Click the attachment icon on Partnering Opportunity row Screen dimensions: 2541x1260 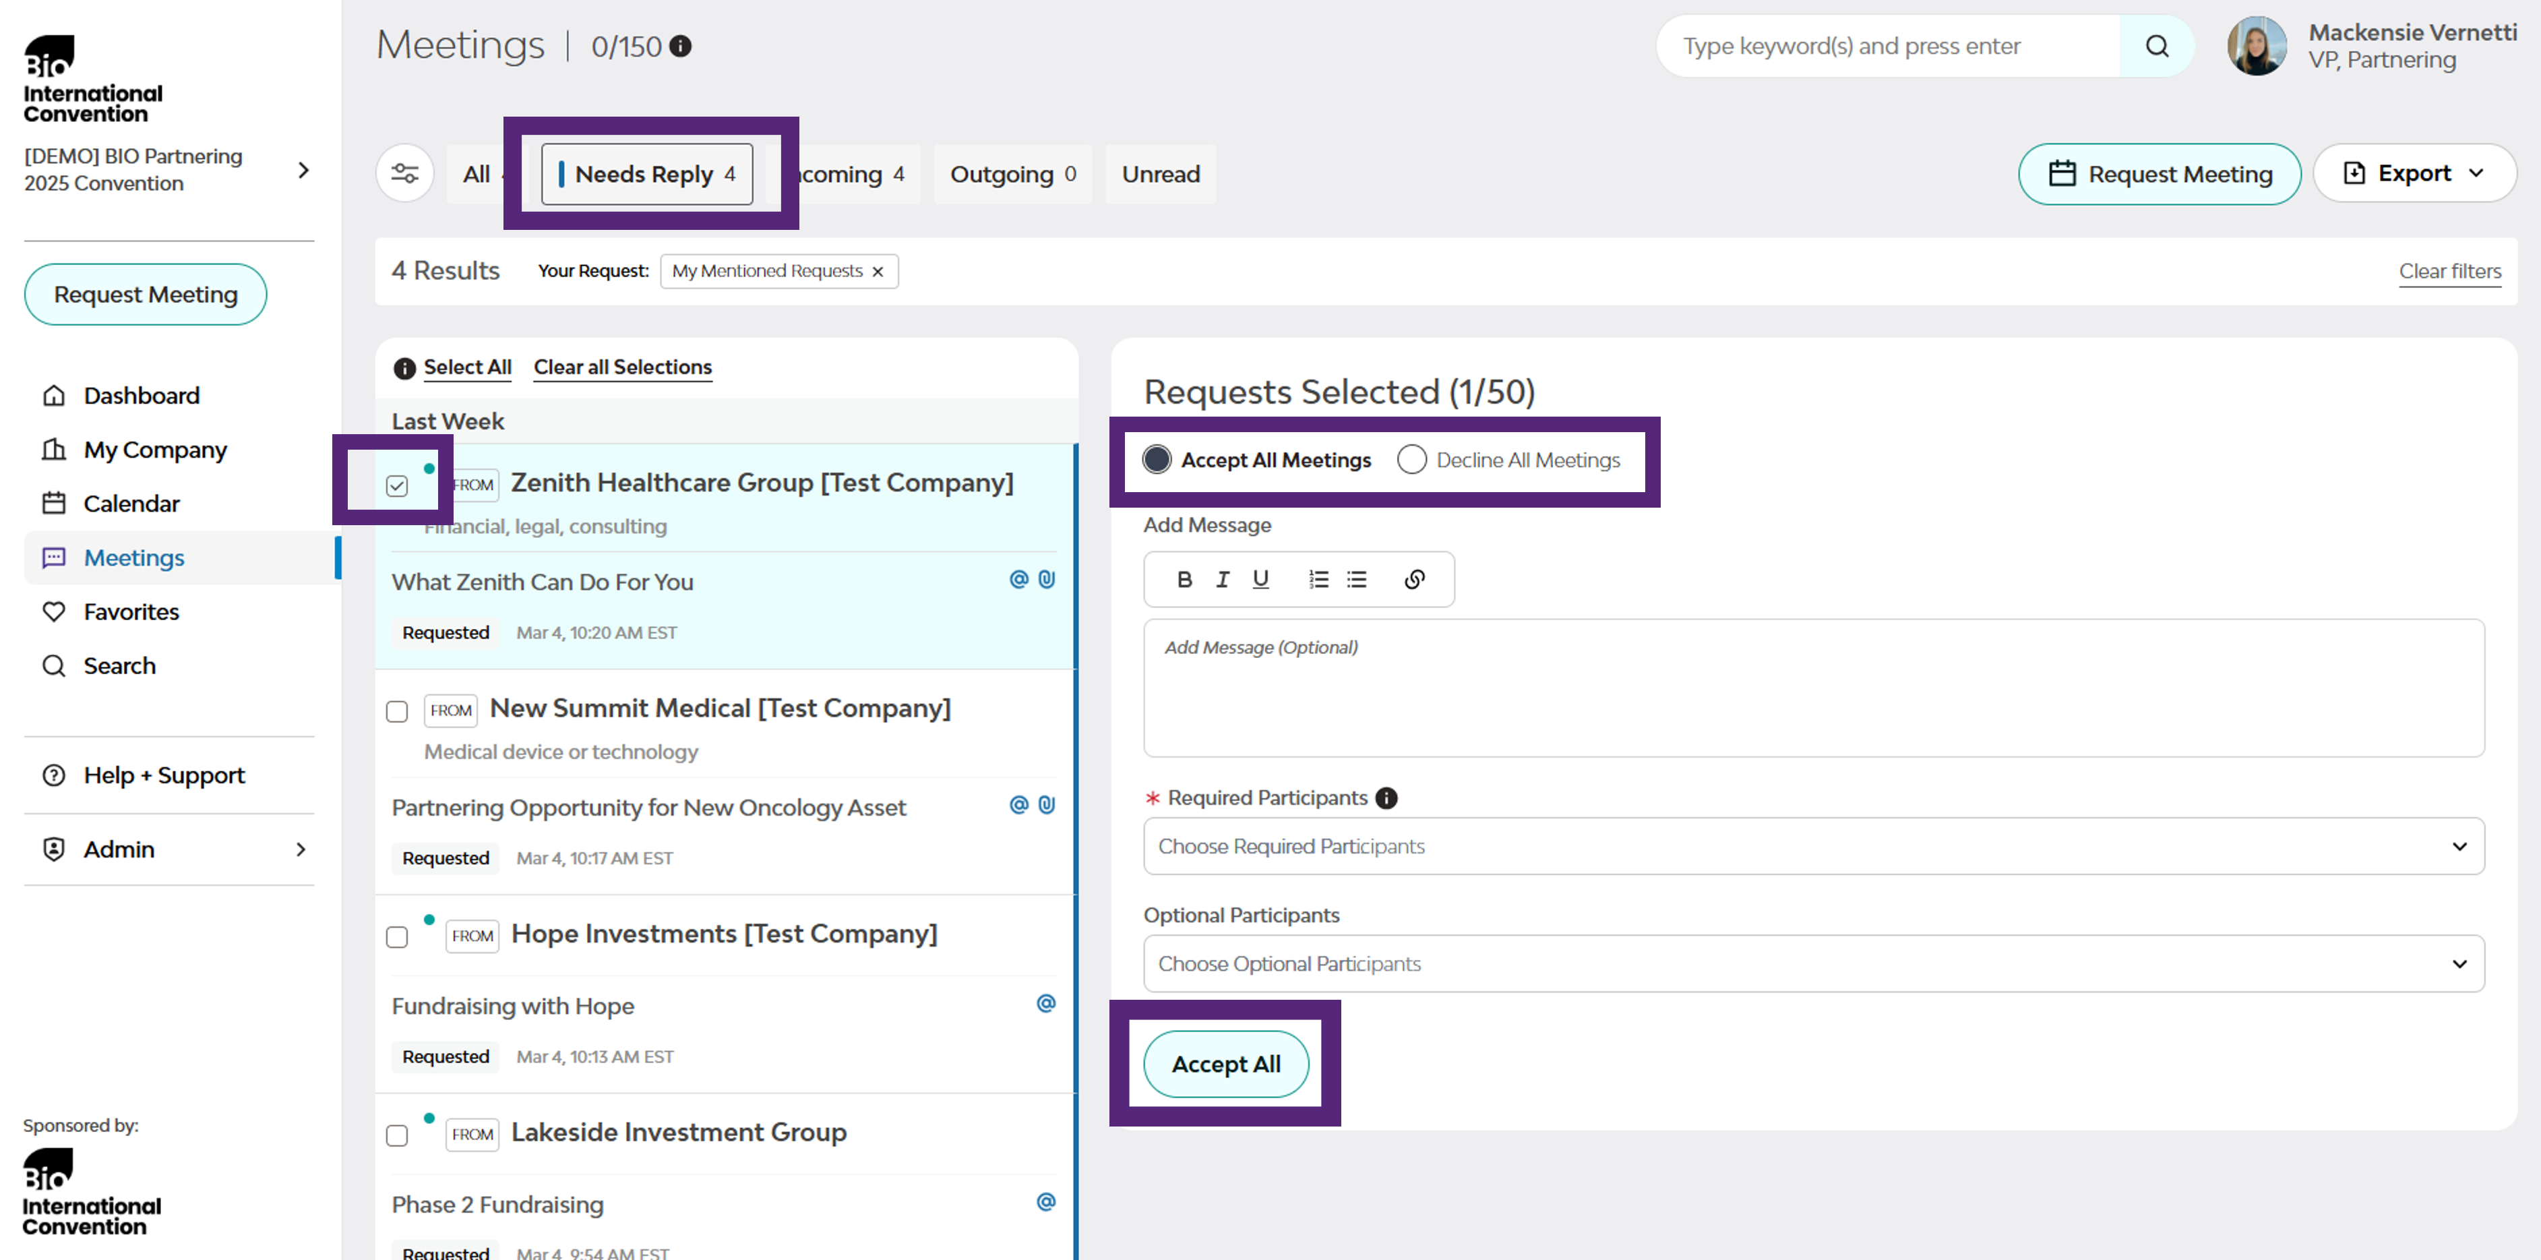(x=1047, y=805)
